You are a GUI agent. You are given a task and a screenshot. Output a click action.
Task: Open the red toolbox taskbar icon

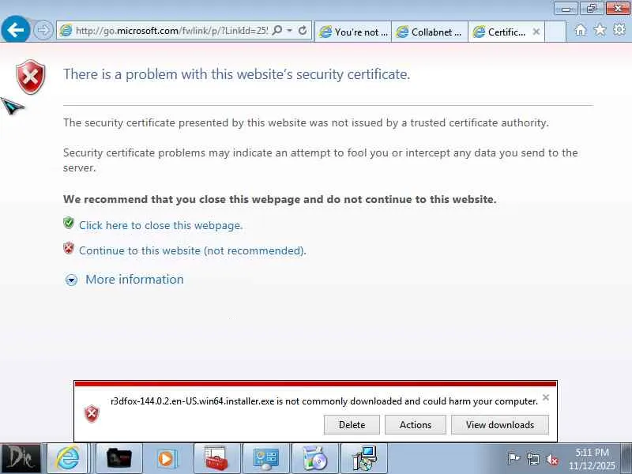[x=216, y=459]
